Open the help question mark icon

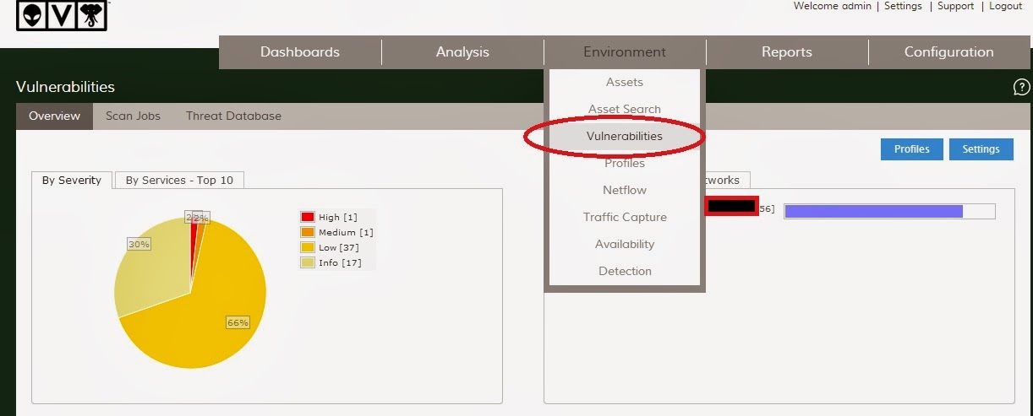pyautogui.click(x=1021, y=88)
